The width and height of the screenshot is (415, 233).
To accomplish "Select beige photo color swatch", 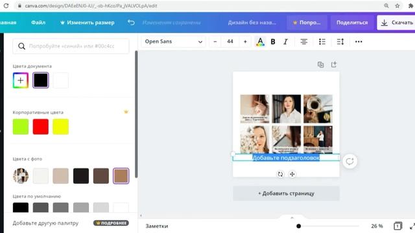I will [x=61, y=175].
